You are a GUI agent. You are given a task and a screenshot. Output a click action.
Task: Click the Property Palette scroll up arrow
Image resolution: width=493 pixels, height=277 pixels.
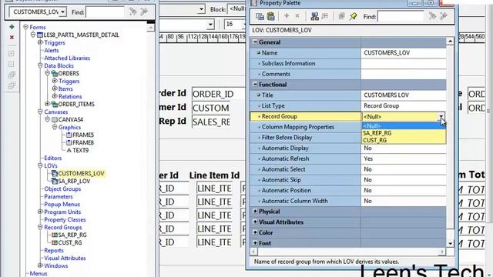click(450, 42)
